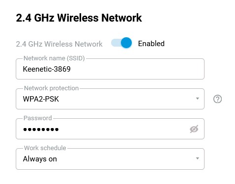
Task: Click the Work schedule field label
Action: pos(45,148)
